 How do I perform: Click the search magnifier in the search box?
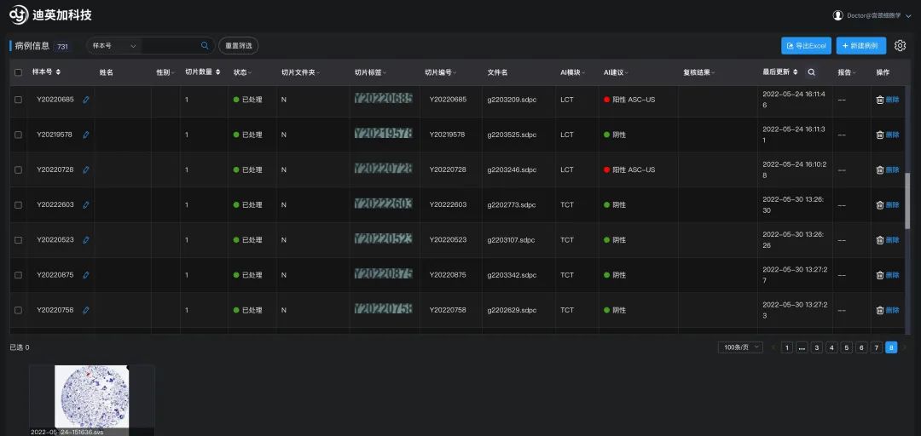pos(205,46)
